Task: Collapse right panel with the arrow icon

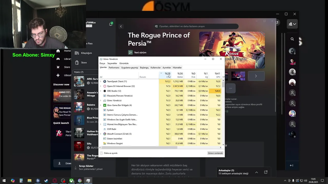Action: 291,165
